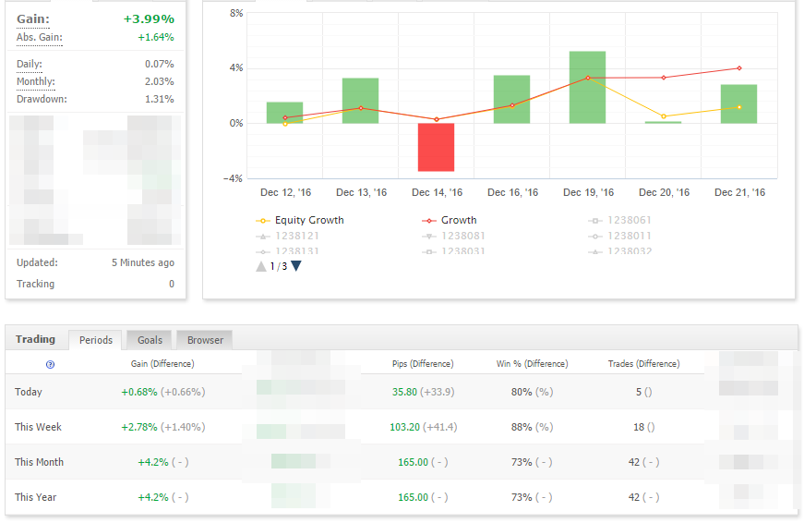Click This Week's 18 trades value
The image size is (804, 523).
[639, 427]
